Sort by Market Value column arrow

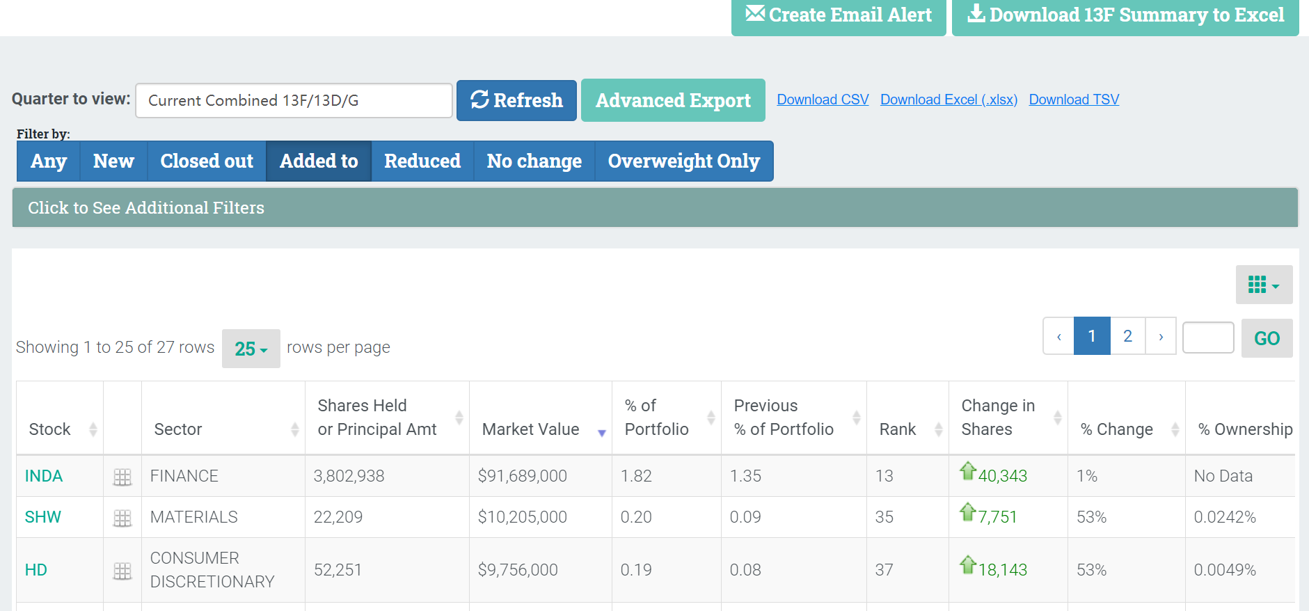point(602,433)
